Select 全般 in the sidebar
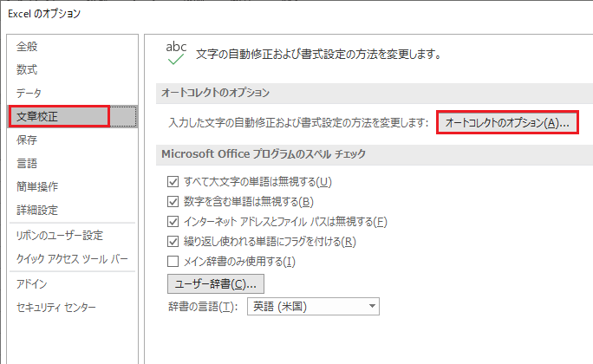This screenshot has height=364, width=593. (28, 46)
